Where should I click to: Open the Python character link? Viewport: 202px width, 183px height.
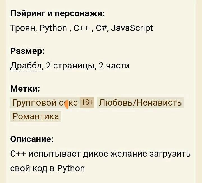tap(53, 28)
